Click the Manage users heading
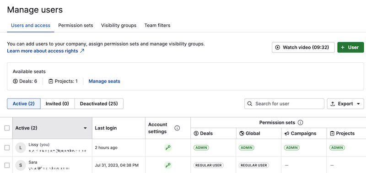 (x=35, y=10)
